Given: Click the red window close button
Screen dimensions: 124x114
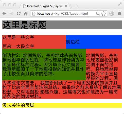Looking at the screenshot, I should [5, 5].
